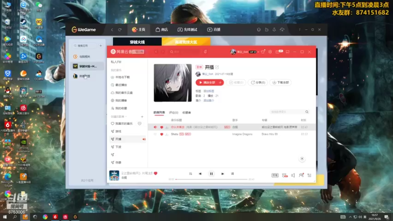393x221 pixels.
Task: Open the play queue list icon
Action: (x=309, y=175)
